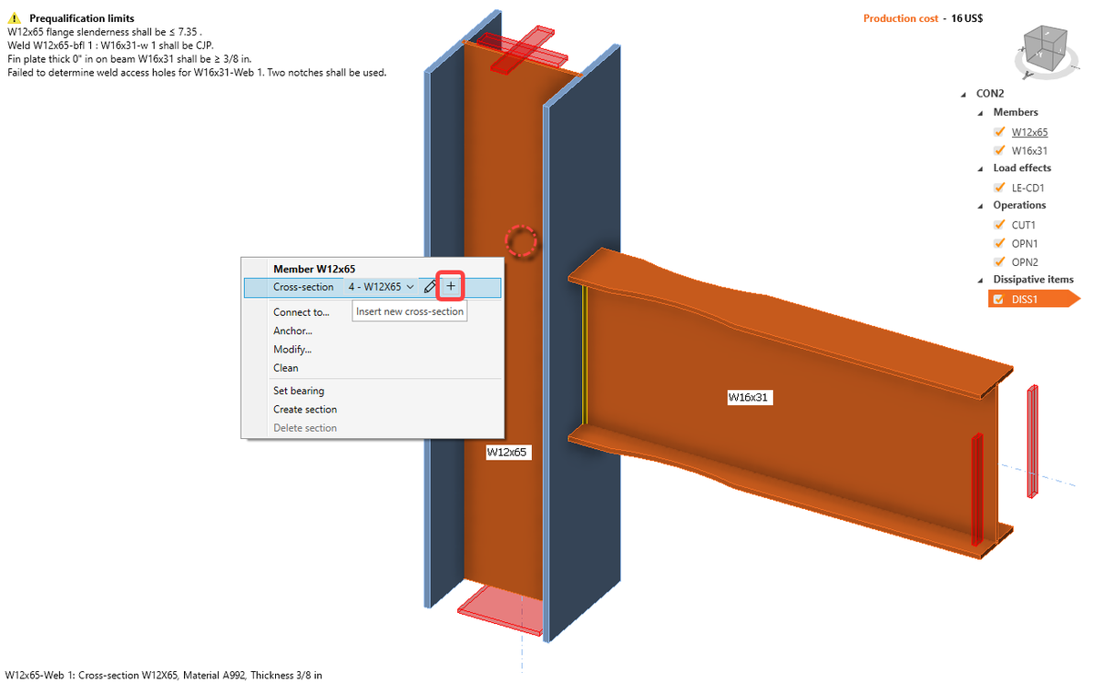Toggle the LE-CD1 load effect checkbox
Viewport: 1093px width, 683px height.
tap(999, 187)
